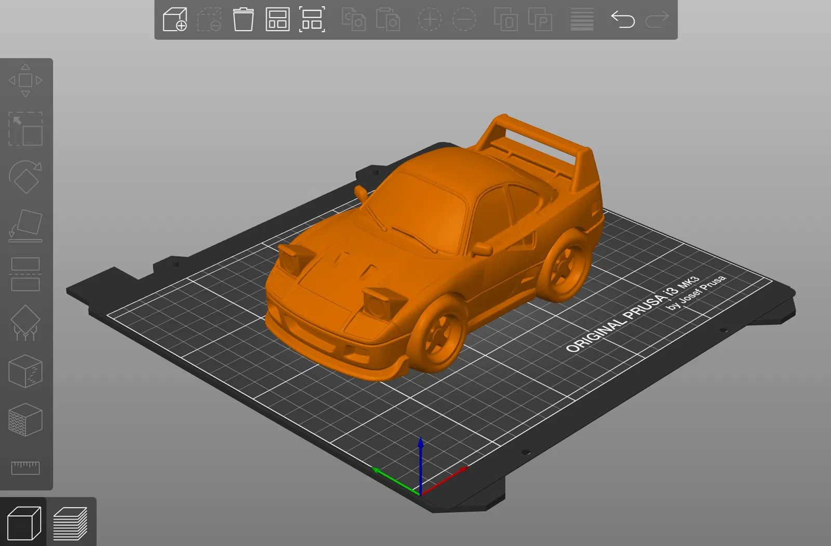Arrange all objects on the bed

277,20
